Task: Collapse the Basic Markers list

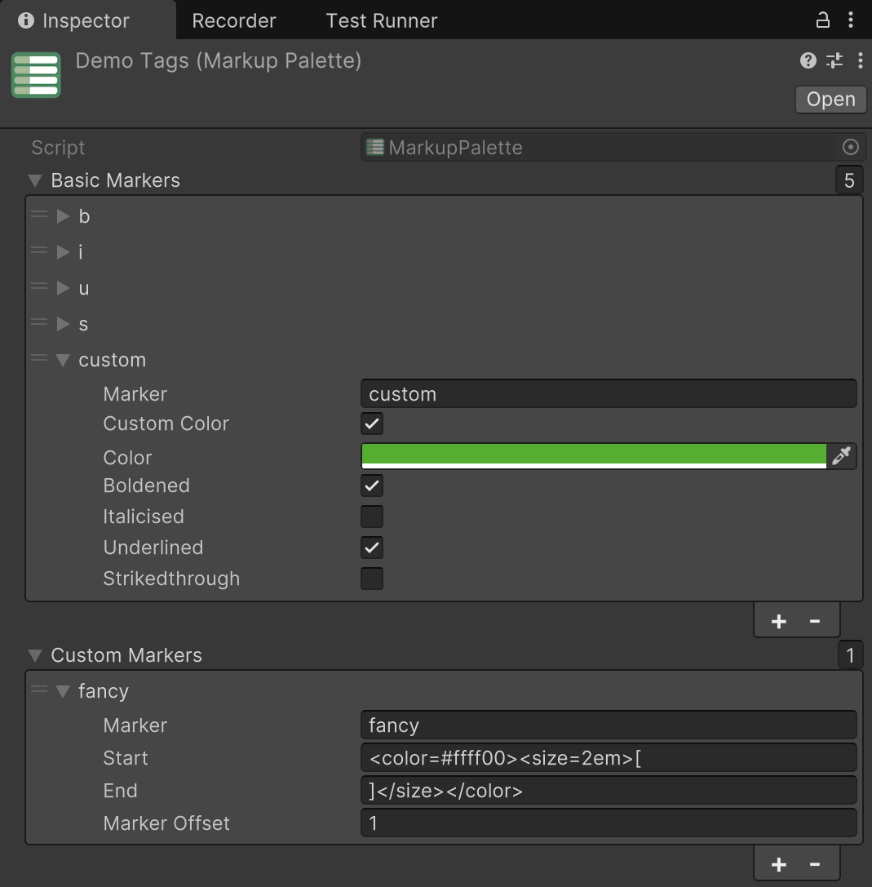Action: [35, 180]
